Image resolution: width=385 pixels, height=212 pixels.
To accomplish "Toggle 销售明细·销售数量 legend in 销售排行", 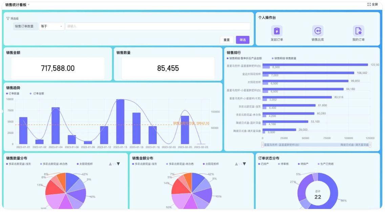I will click(284, 58).
